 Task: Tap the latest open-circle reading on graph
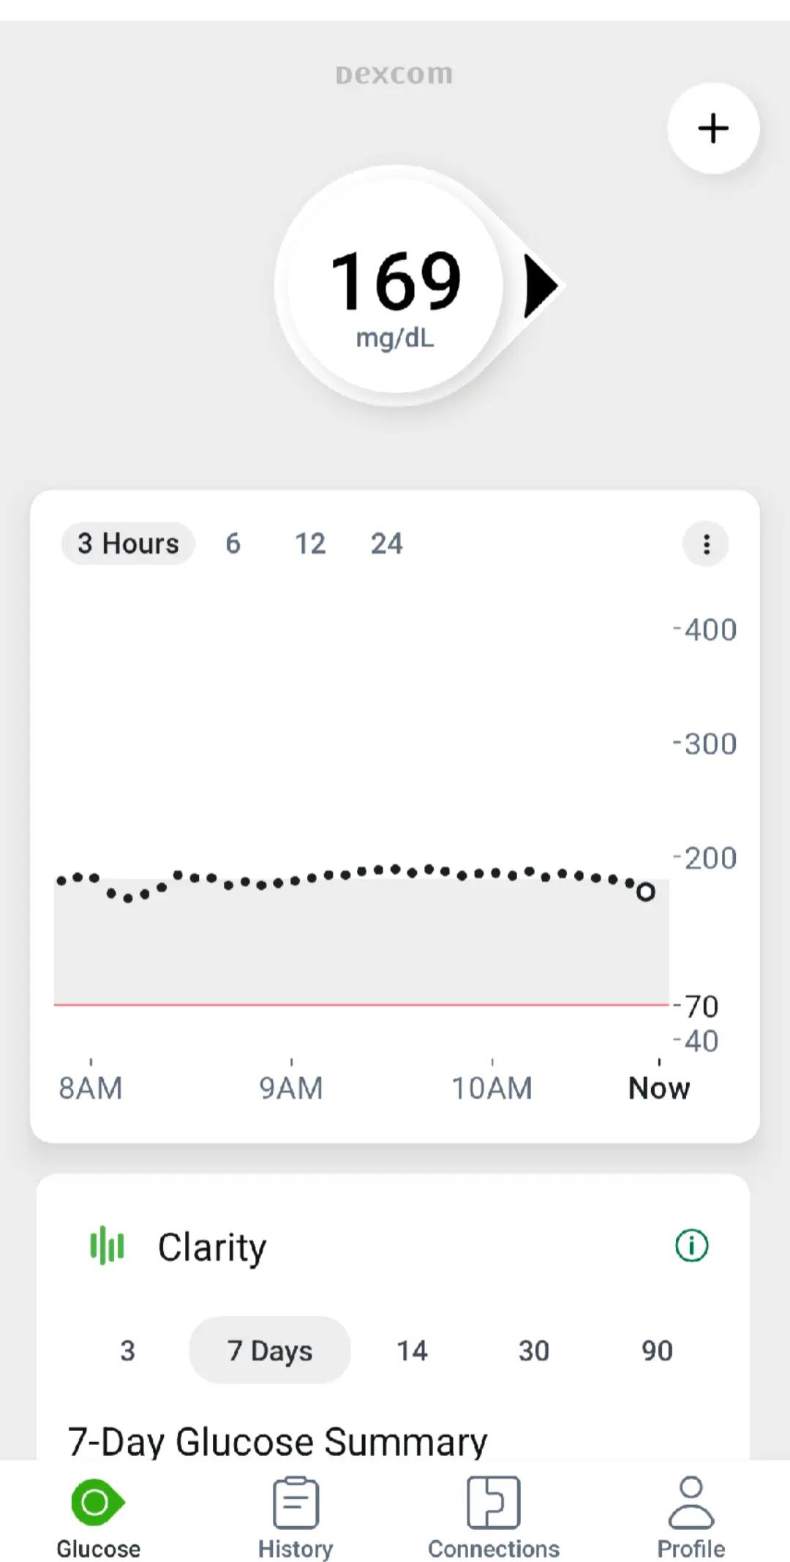tap(645, 892)
